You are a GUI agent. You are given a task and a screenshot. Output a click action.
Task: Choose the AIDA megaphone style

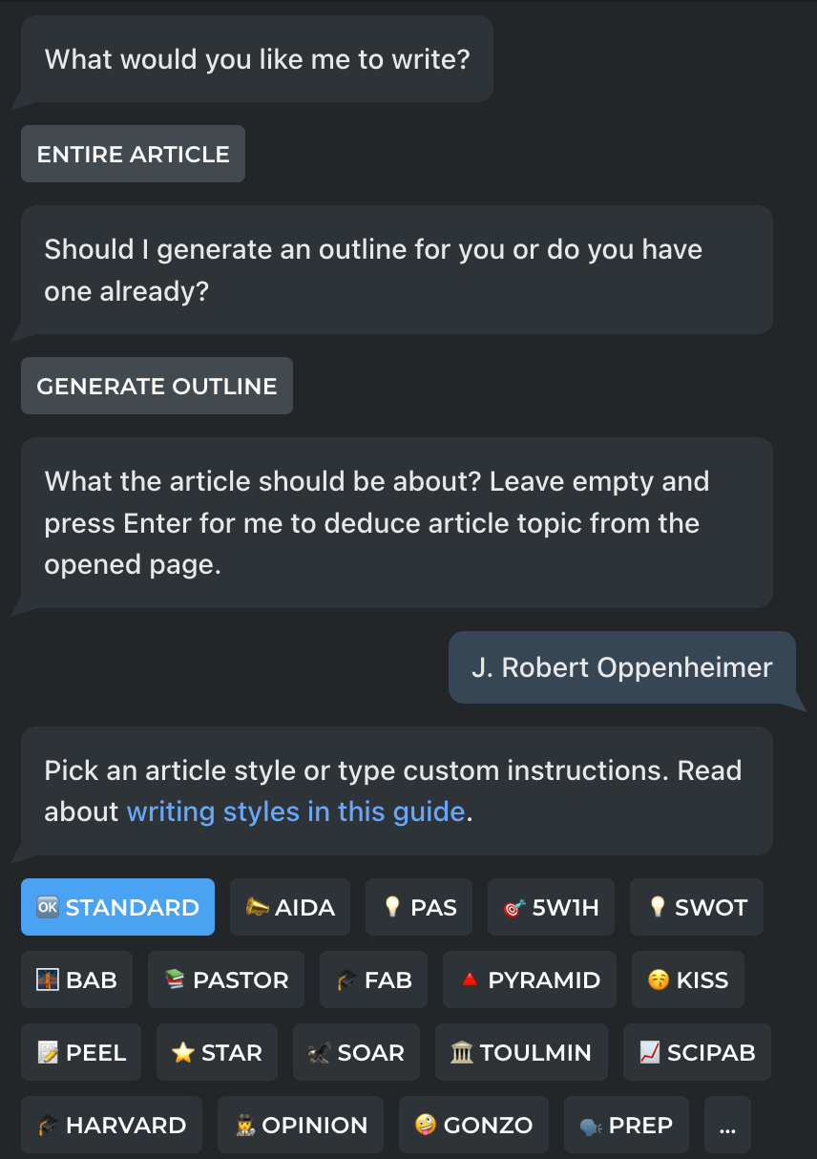pos(290,907)
